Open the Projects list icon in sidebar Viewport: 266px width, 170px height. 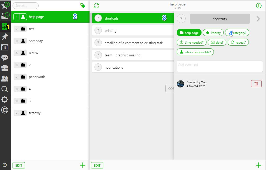tap(5, 26)
